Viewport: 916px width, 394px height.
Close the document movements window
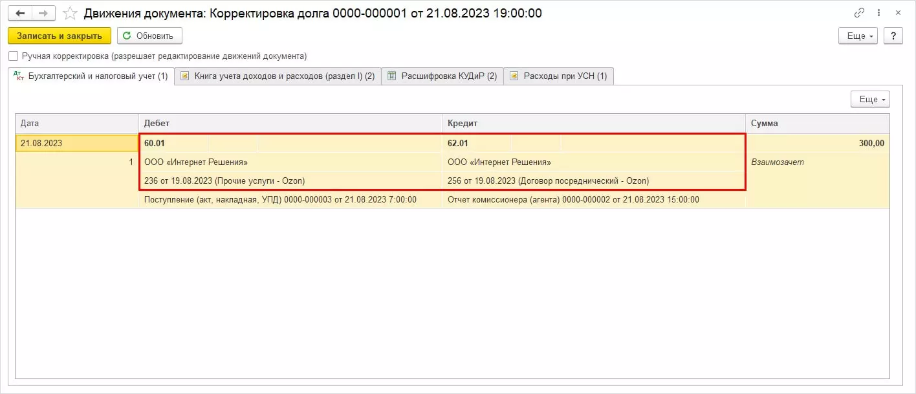point(899,12)
